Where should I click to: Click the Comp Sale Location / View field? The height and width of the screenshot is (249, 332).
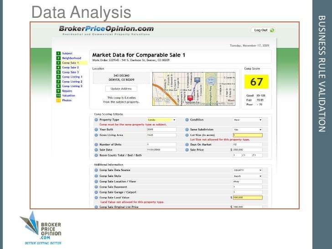248,182
